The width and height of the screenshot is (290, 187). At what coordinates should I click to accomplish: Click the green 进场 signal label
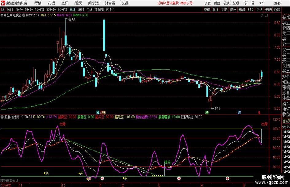(x=167, y=162)
